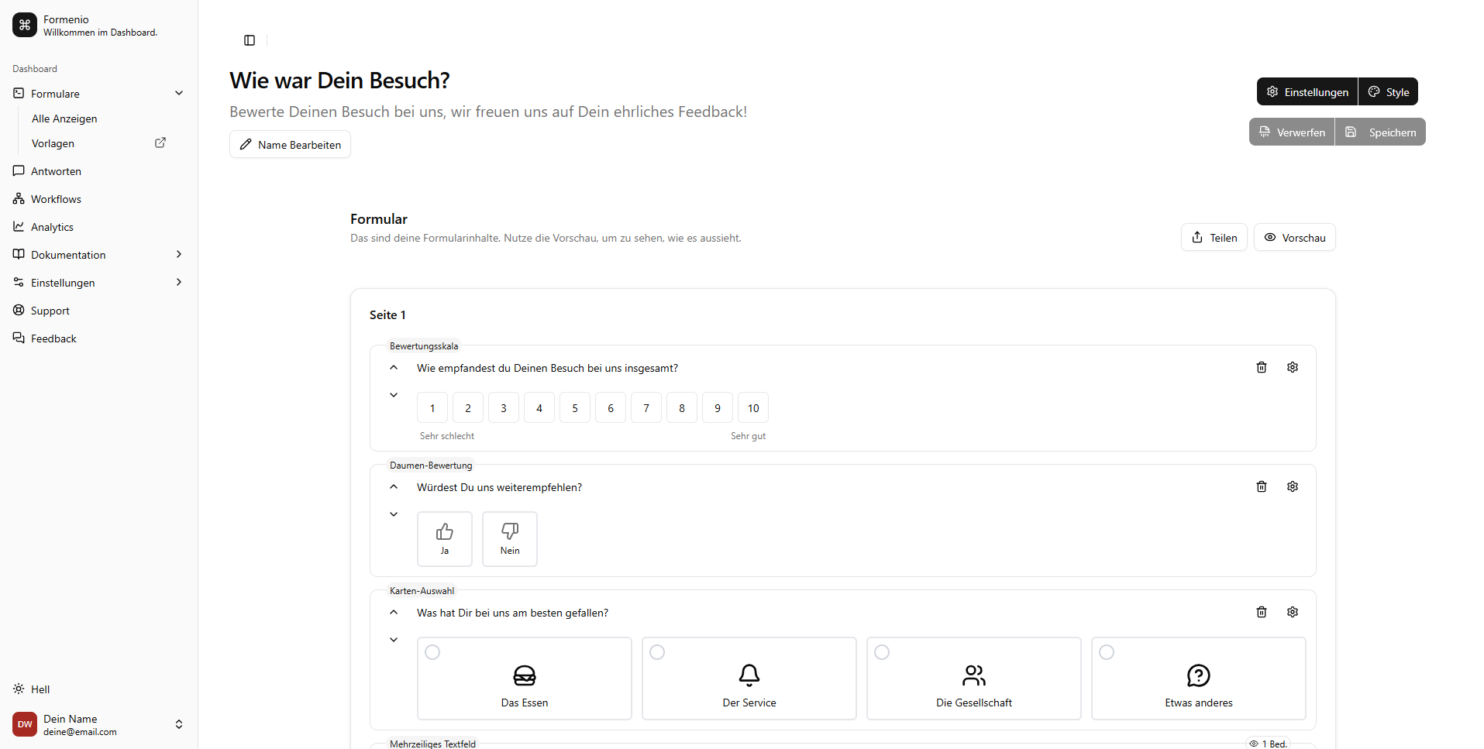Select rating 7 on the scale
The width and height of the screenshot is (1484, 749).
click(x=646, y=408)
